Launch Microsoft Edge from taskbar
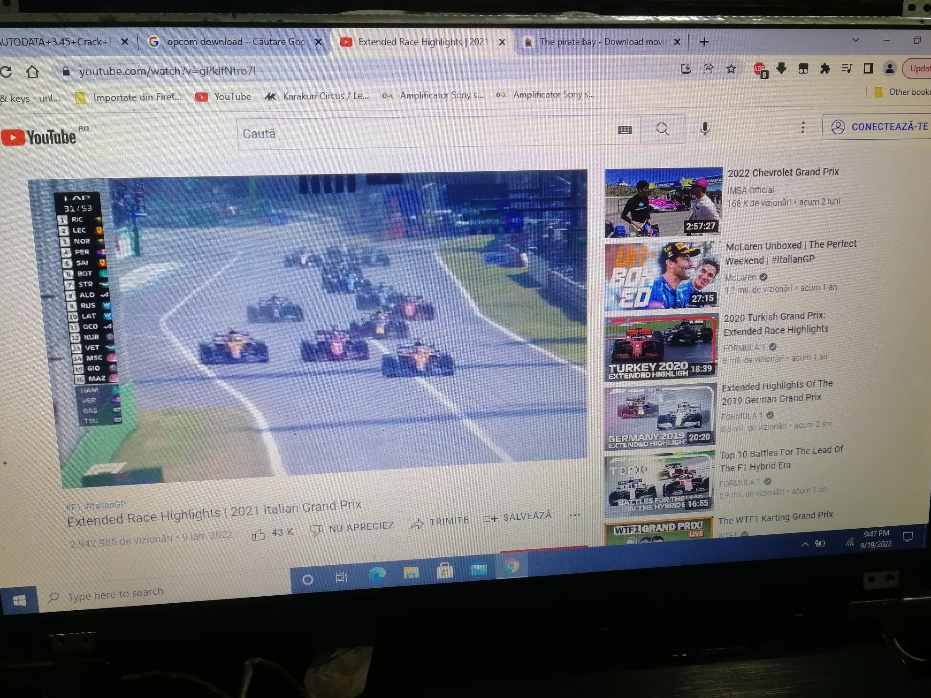The height and width of the screenshot is (698, 931). [x=377, y=575]
